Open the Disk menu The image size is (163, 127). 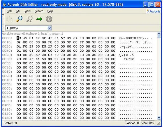[x=9, y=11]
